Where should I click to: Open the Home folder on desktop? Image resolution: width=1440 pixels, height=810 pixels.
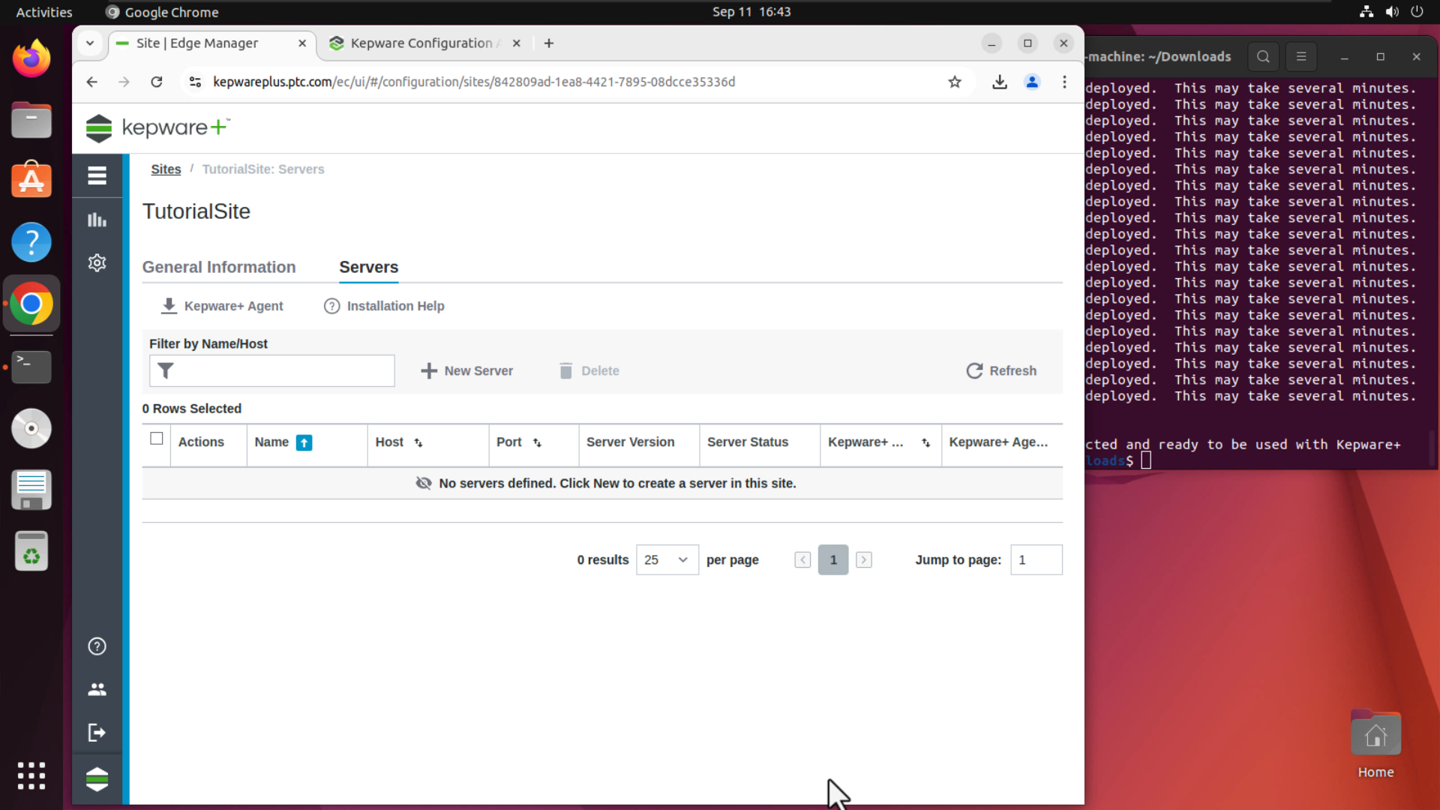point(1375,744)
